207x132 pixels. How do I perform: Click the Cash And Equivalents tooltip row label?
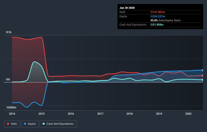click(133, 25)
